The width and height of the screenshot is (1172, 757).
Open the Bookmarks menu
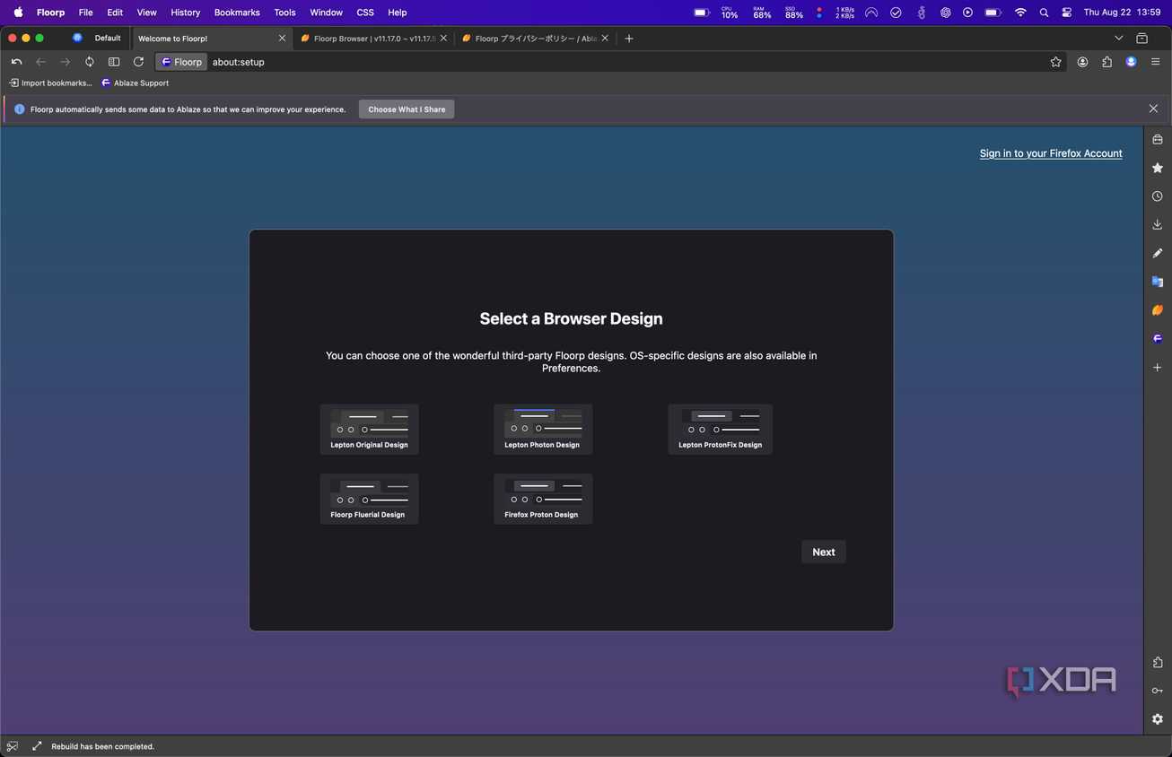237,13
